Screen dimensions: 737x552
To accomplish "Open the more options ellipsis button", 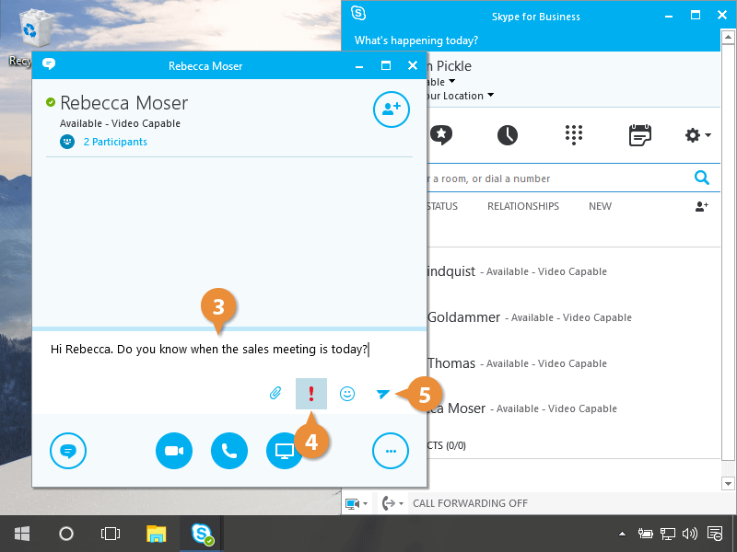I will pyautogui.click(x=391, y=451).
